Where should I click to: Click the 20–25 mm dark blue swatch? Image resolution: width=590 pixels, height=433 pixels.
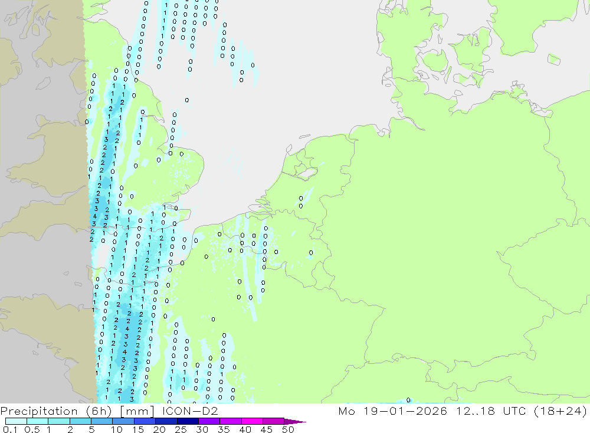pos(166,421)
